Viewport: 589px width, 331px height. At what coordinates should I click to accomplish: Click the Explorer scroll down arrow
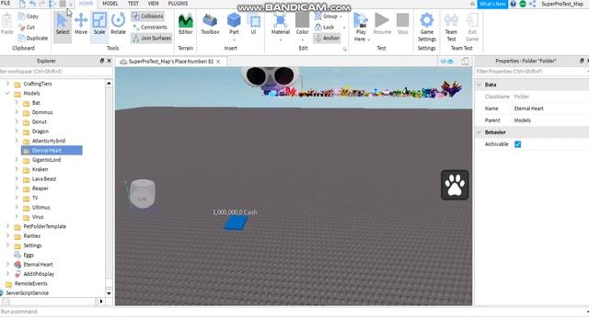(x=109, y=293)
